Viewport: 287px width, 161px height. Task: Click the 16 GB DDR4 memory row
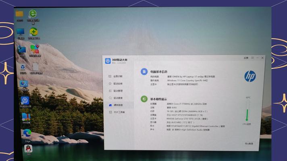click(x=179, y=111)
